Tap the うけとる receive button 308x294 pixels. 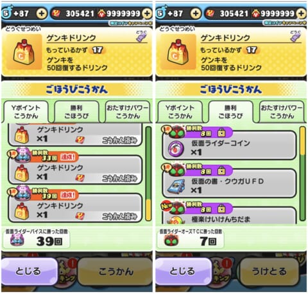[x=269, y=271]
